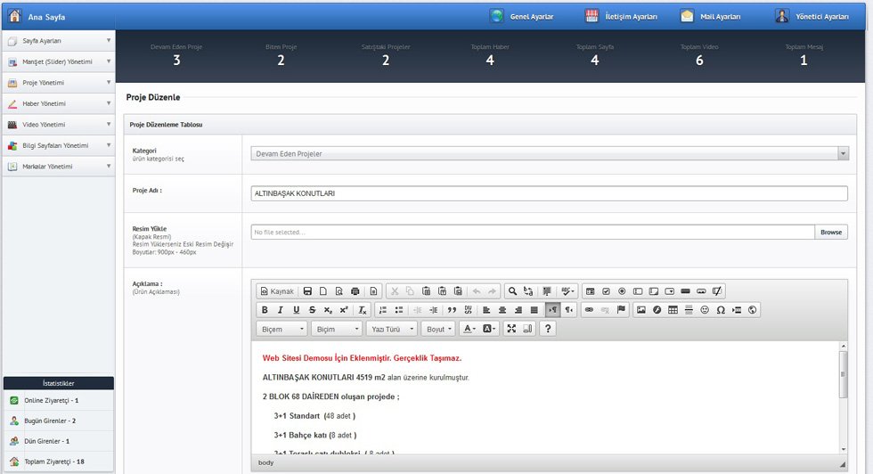Open Markalar Yönetimi menu
Image resolution: width=873 pixels, height=474 pixels.
click(59, 167)
